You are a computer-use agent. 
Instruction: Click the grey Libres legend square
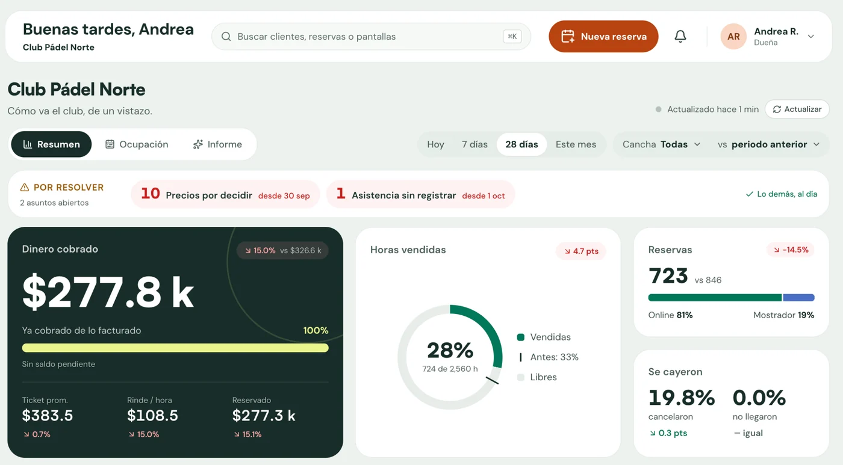point(521,377)
